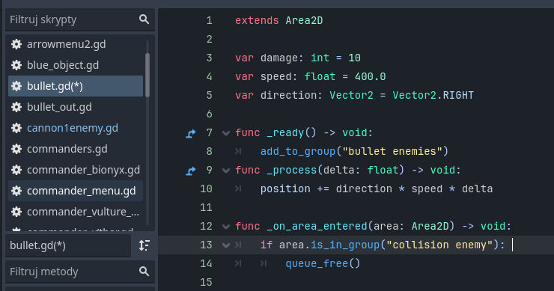Screen dimensions: 554x291
Task: Click line number 13 in the gutter
Action: (207, 245)
